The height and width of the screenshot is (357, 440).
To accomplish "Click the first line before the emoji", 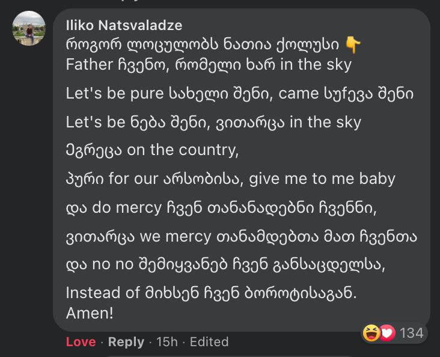I will [x=203, y=45].
